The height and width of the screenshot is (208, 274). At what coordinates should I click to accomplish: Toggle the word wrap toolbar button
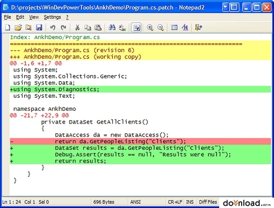[136, 27]
